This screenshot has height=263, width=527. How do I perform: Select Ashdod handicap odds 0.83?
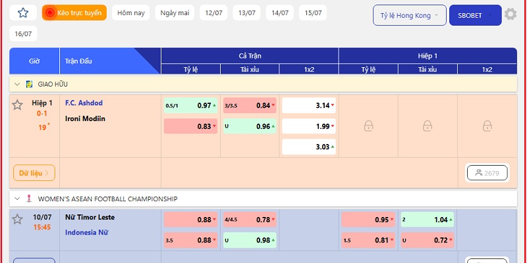[190, 126]
